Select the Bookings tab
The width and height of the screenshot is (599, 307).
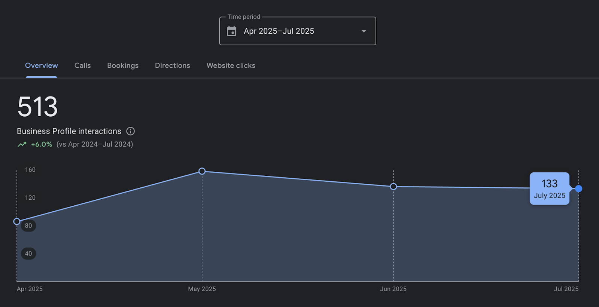123,65
